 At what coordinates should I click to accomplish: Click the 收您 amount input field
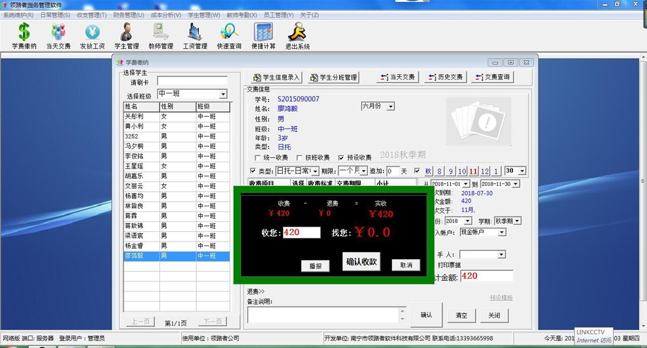(301, 232)
